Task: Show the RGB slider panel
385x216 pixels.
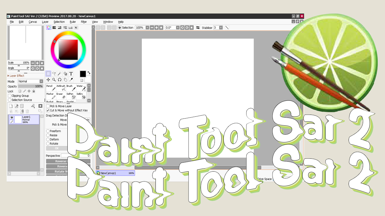Action: pos(54,28)
